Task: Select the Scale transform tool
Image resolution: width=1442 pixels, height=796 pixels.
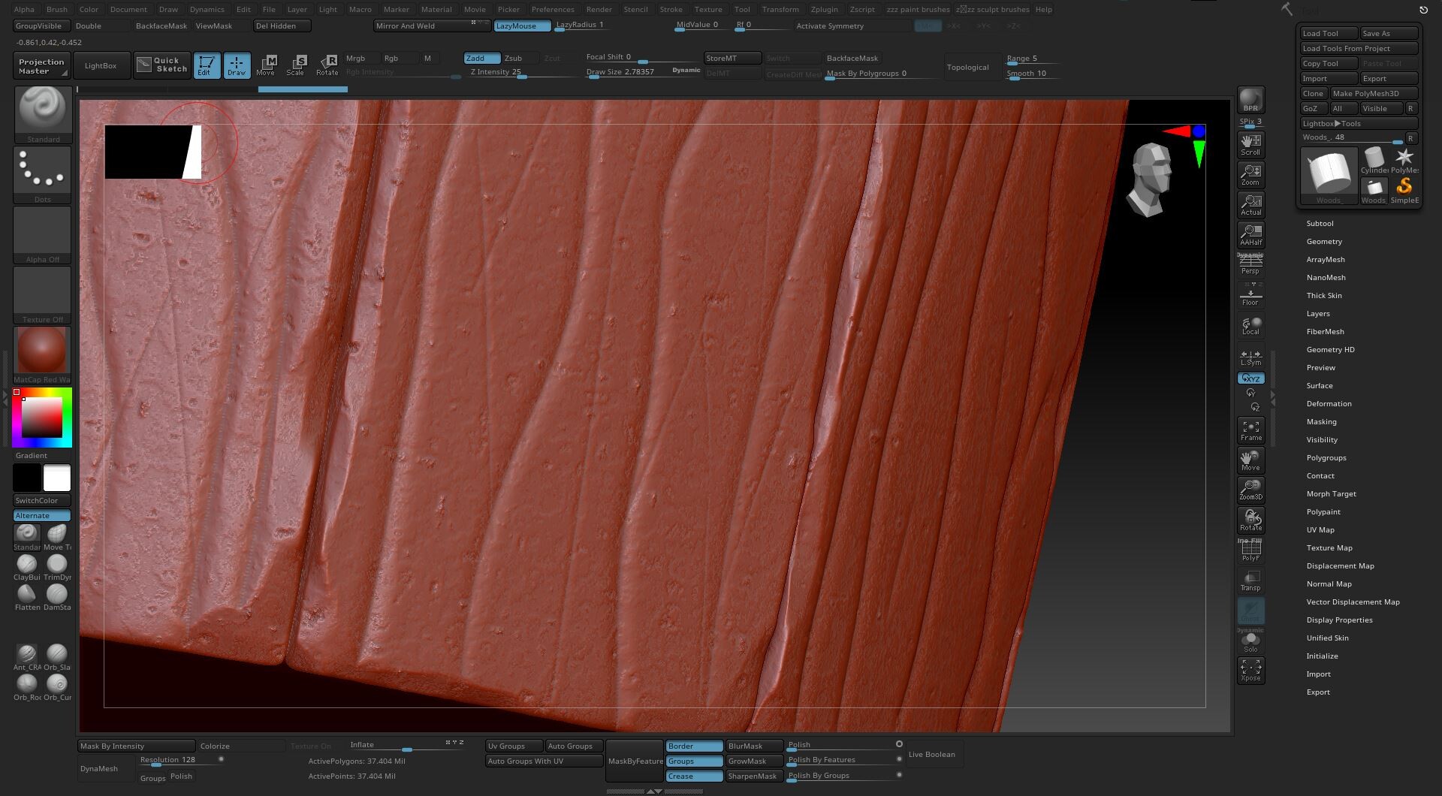Action: click(x=296, y=65)
